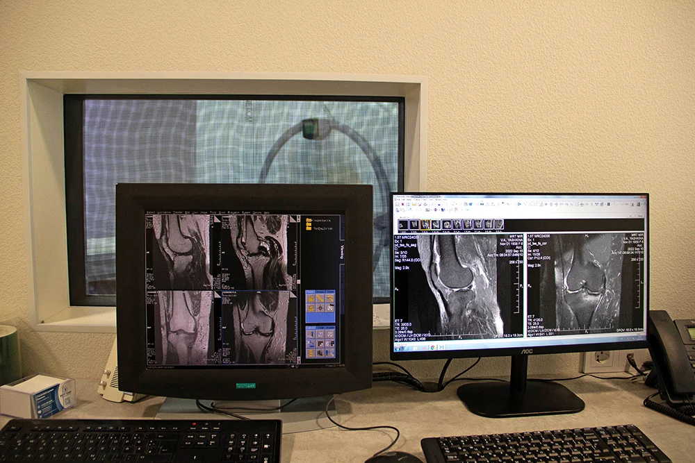The width and height of the screenshot is (695, 463).
Task: Select the crosshair target icon in upper palette
Action: coord(320,307)
